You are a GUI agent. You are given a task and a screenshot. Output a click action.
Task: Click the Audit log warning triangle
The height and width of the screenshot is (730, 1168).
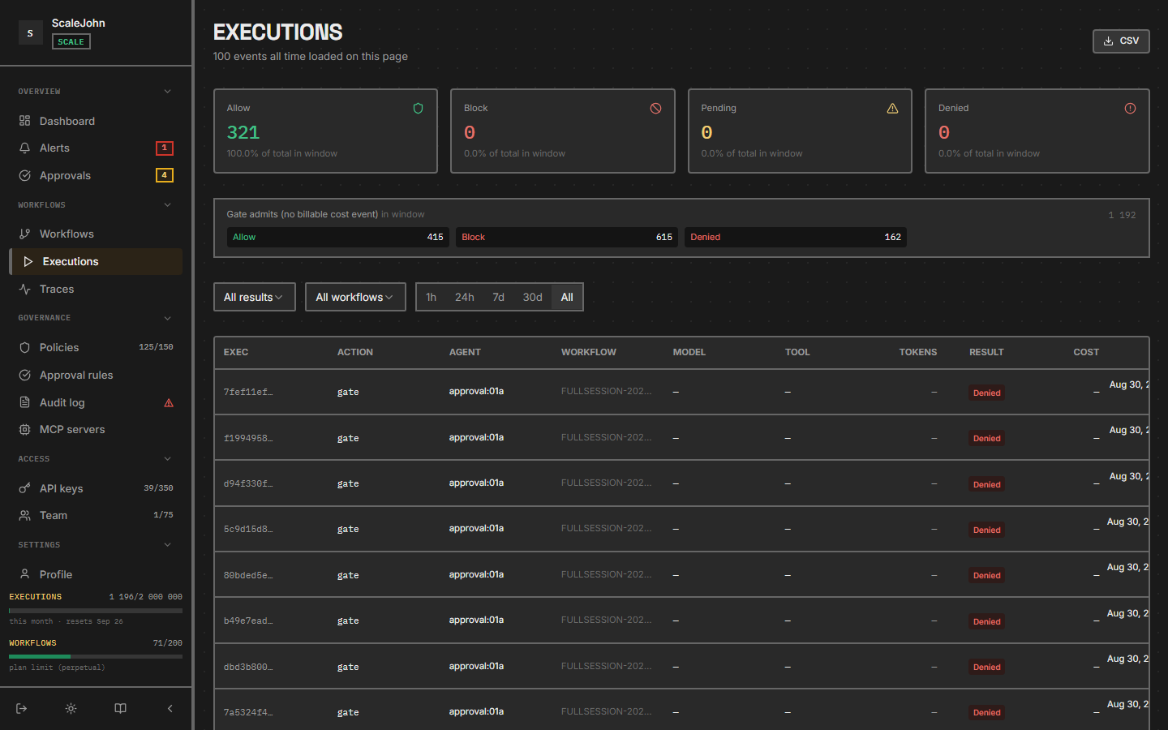pyautogui.click(x=169, y=403)
